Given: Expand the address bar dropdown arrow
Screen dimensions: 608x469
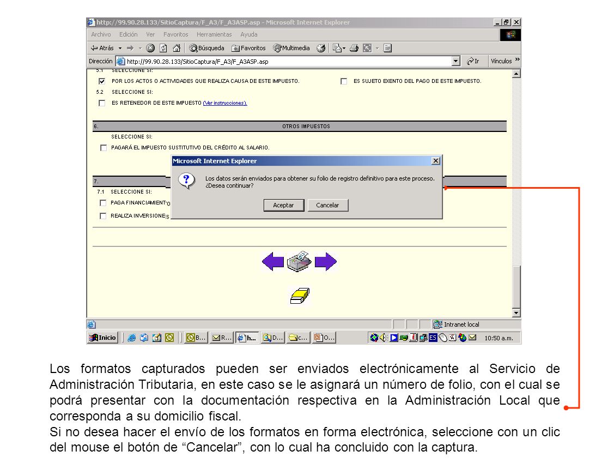Looking at the screenshot, I should tap(456, 61).
